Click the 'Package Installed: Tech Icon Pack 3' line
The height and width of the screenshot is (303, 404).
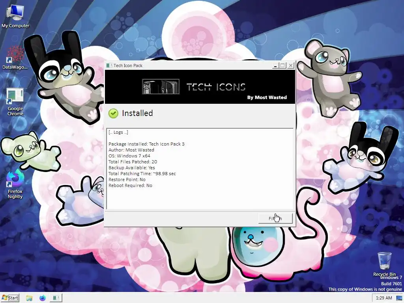click(146, 144)
